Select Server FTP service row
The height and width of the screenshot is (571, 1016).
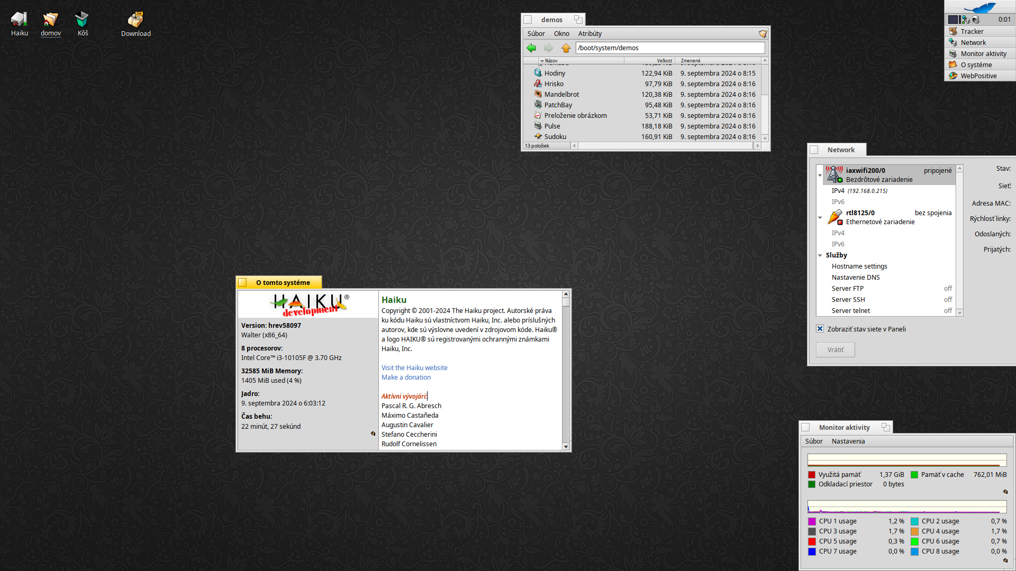(x=890, y=289)
